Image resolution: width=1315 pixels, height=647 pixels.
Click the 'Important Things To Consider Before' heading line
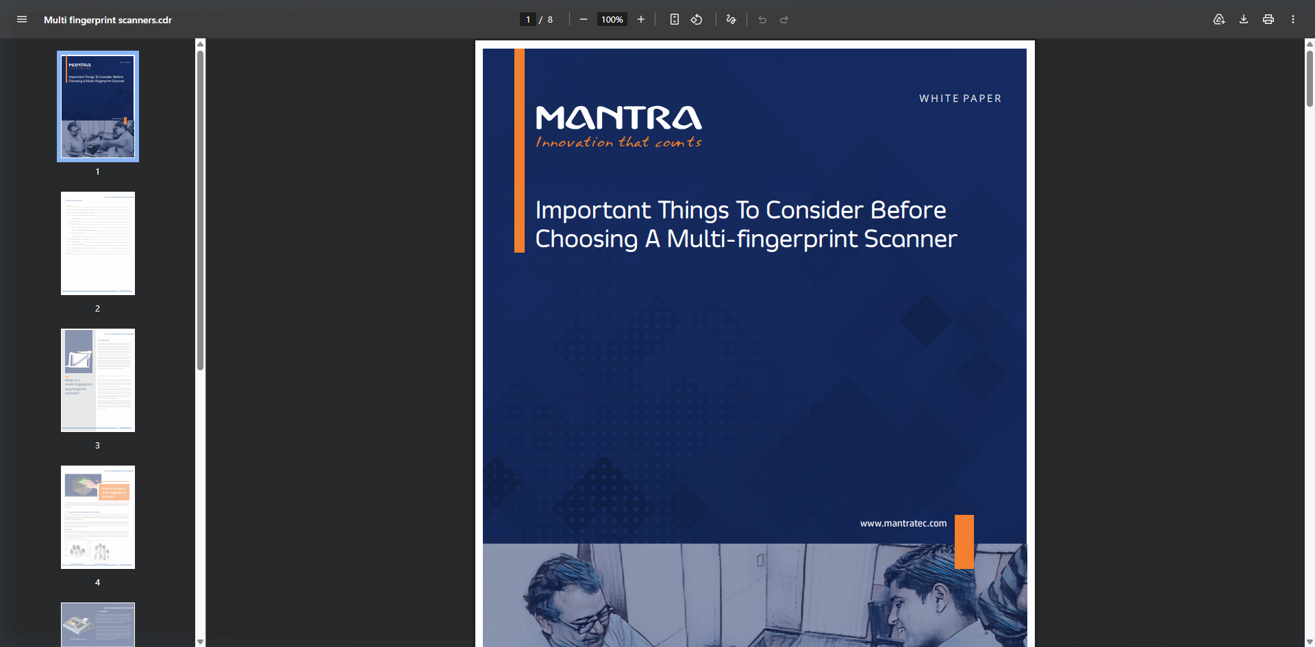click(x=740, y=210)
